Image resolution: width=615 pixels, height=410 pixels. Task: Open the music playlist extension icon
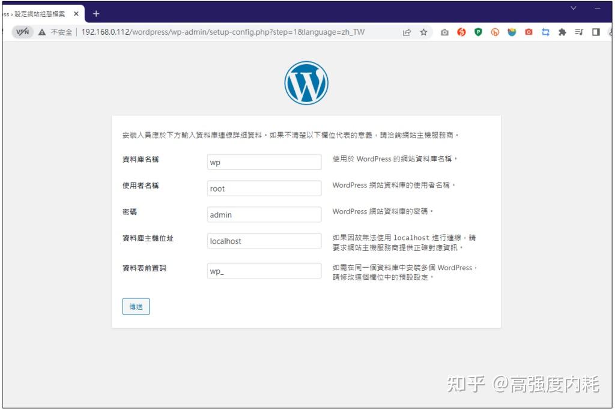coord(578,32)
